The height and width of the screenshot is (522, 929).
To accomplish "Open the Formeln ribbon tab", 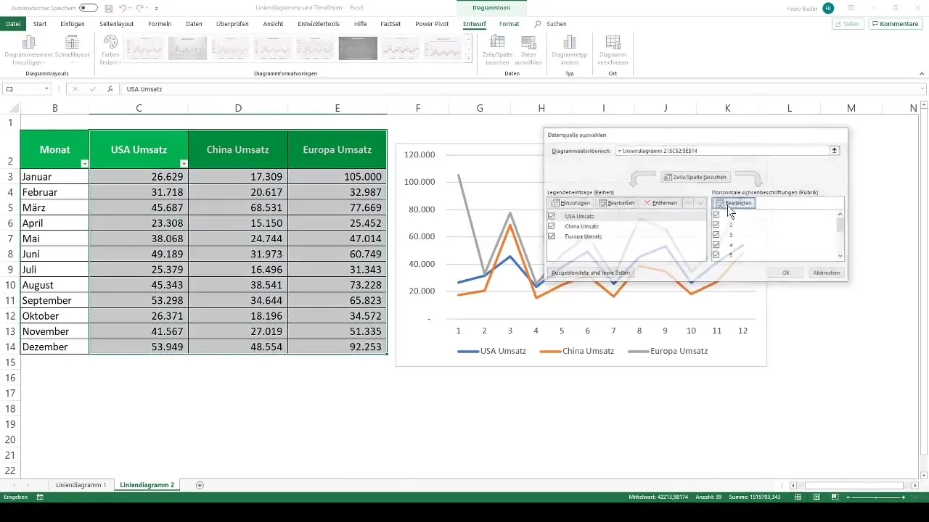I will 160,24.
